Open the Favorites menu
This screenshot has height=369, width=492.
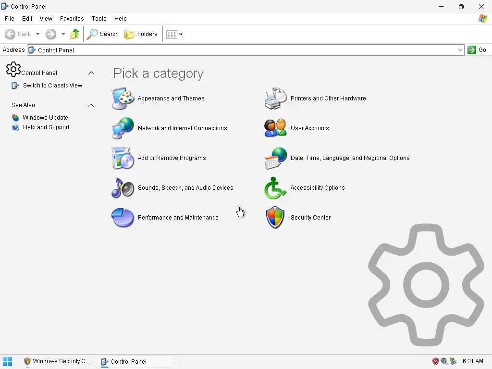pyautogui.click(x=72, y=19)
